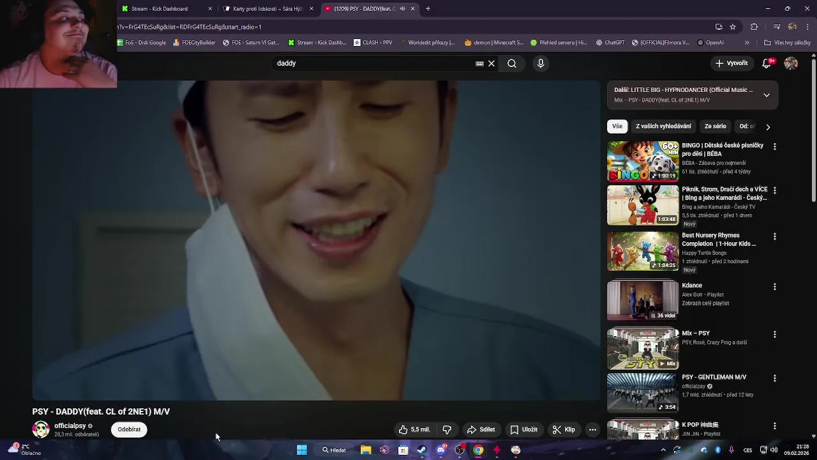Click the install/cast icon in address bar
Viewport: 817px width, 460px height.
[719, 27]
